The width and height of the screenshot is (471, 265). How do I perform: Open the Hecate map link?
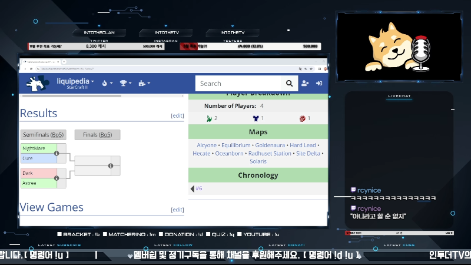(x=201, y=154)
